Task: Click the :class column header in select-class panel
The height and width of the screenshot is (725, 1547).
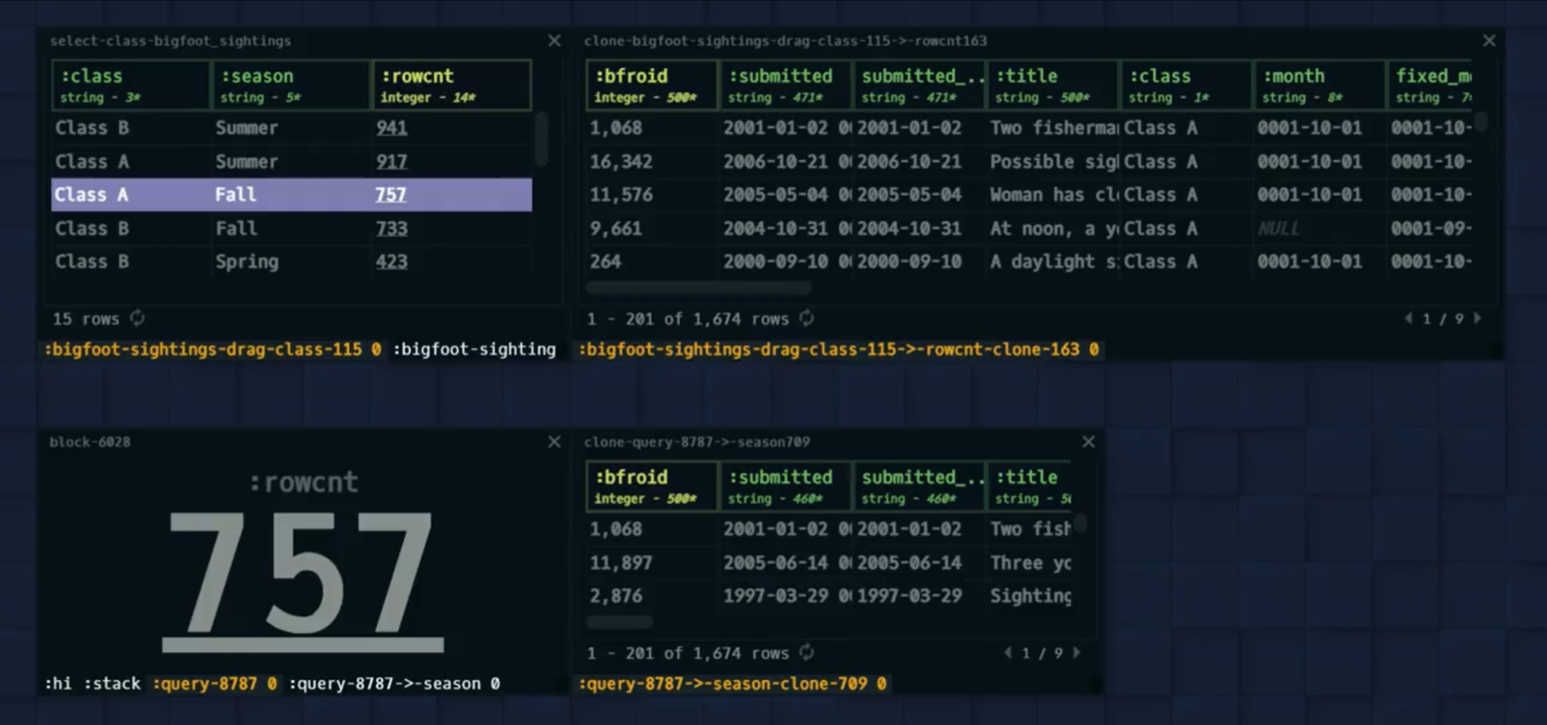Action: click(131, 85)
